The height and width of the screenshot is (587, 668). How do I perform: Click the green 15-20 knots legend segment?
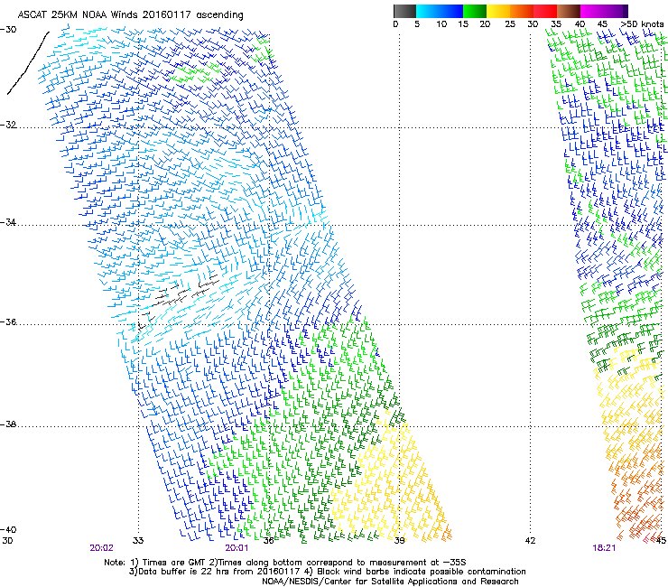tap(475, 11)
